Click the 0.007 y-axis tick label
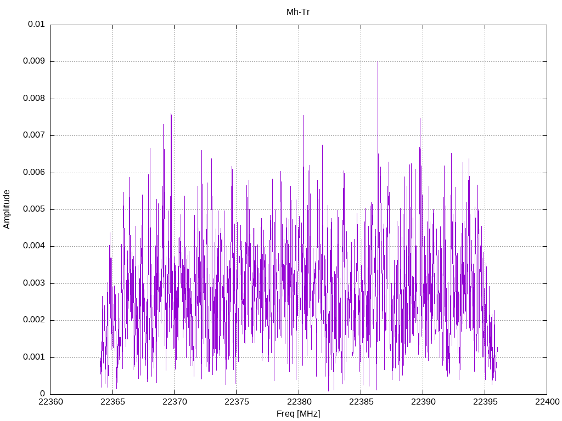Screen dimensions: 562x421 coord(34,135)
